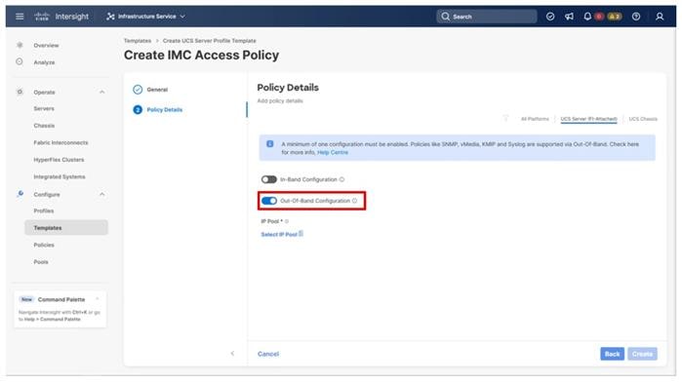The height and width of the screenshot is (383, 682).
Task: Click the Search field
Action: pos(486,17)
